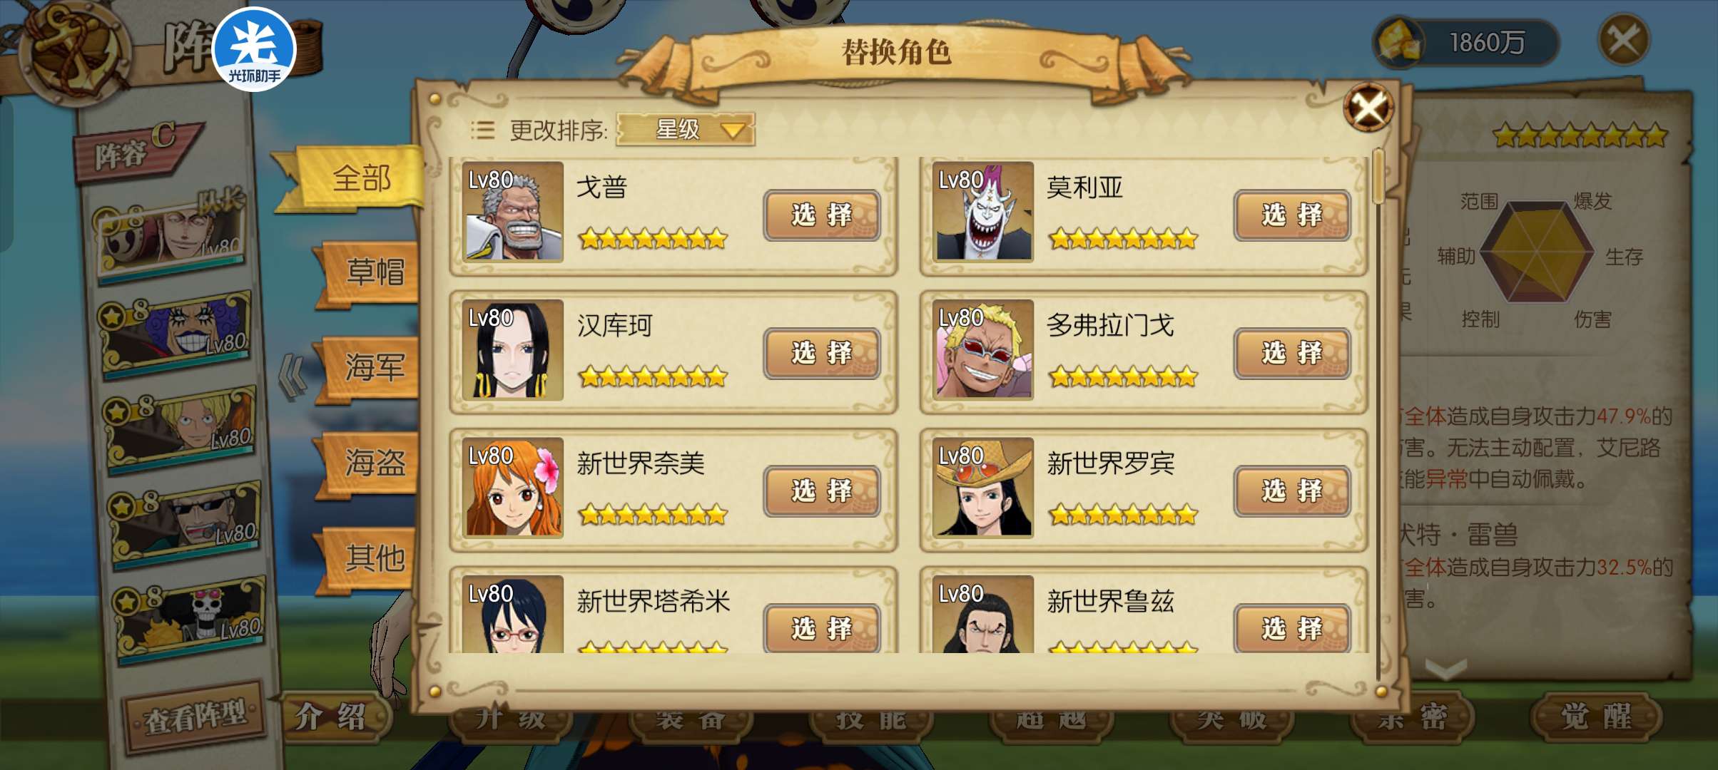Click the 光环助手 floating assistant icon

pos(254,50)
